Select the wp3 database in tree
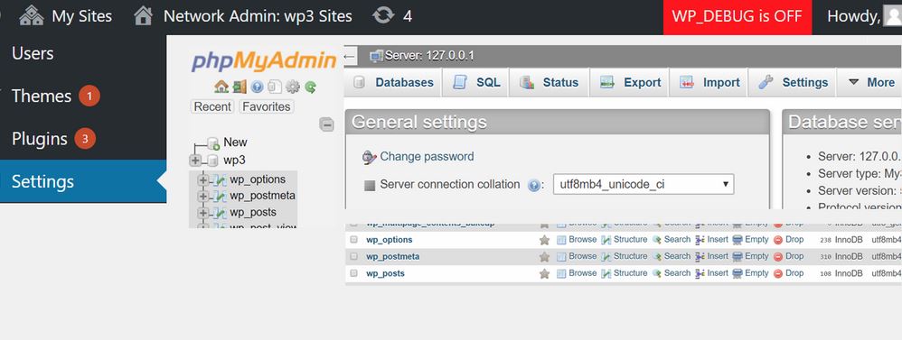Viewport: 902px width, 340px height. (x=234, y=161)
